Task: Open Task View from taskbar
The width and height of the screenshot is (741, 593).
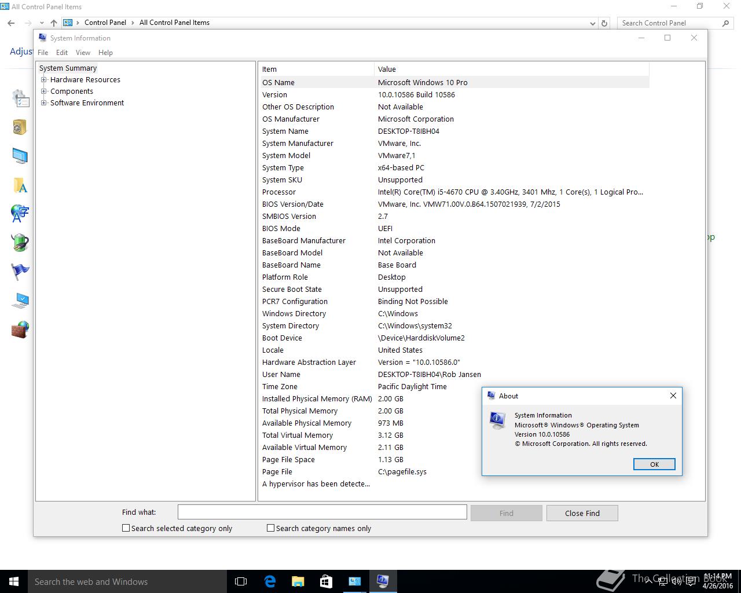Action: tap(241, 581)
